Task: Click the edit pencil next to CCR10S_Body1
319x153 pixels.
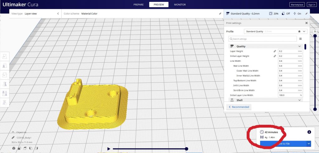Action: [x=13, y=137]
